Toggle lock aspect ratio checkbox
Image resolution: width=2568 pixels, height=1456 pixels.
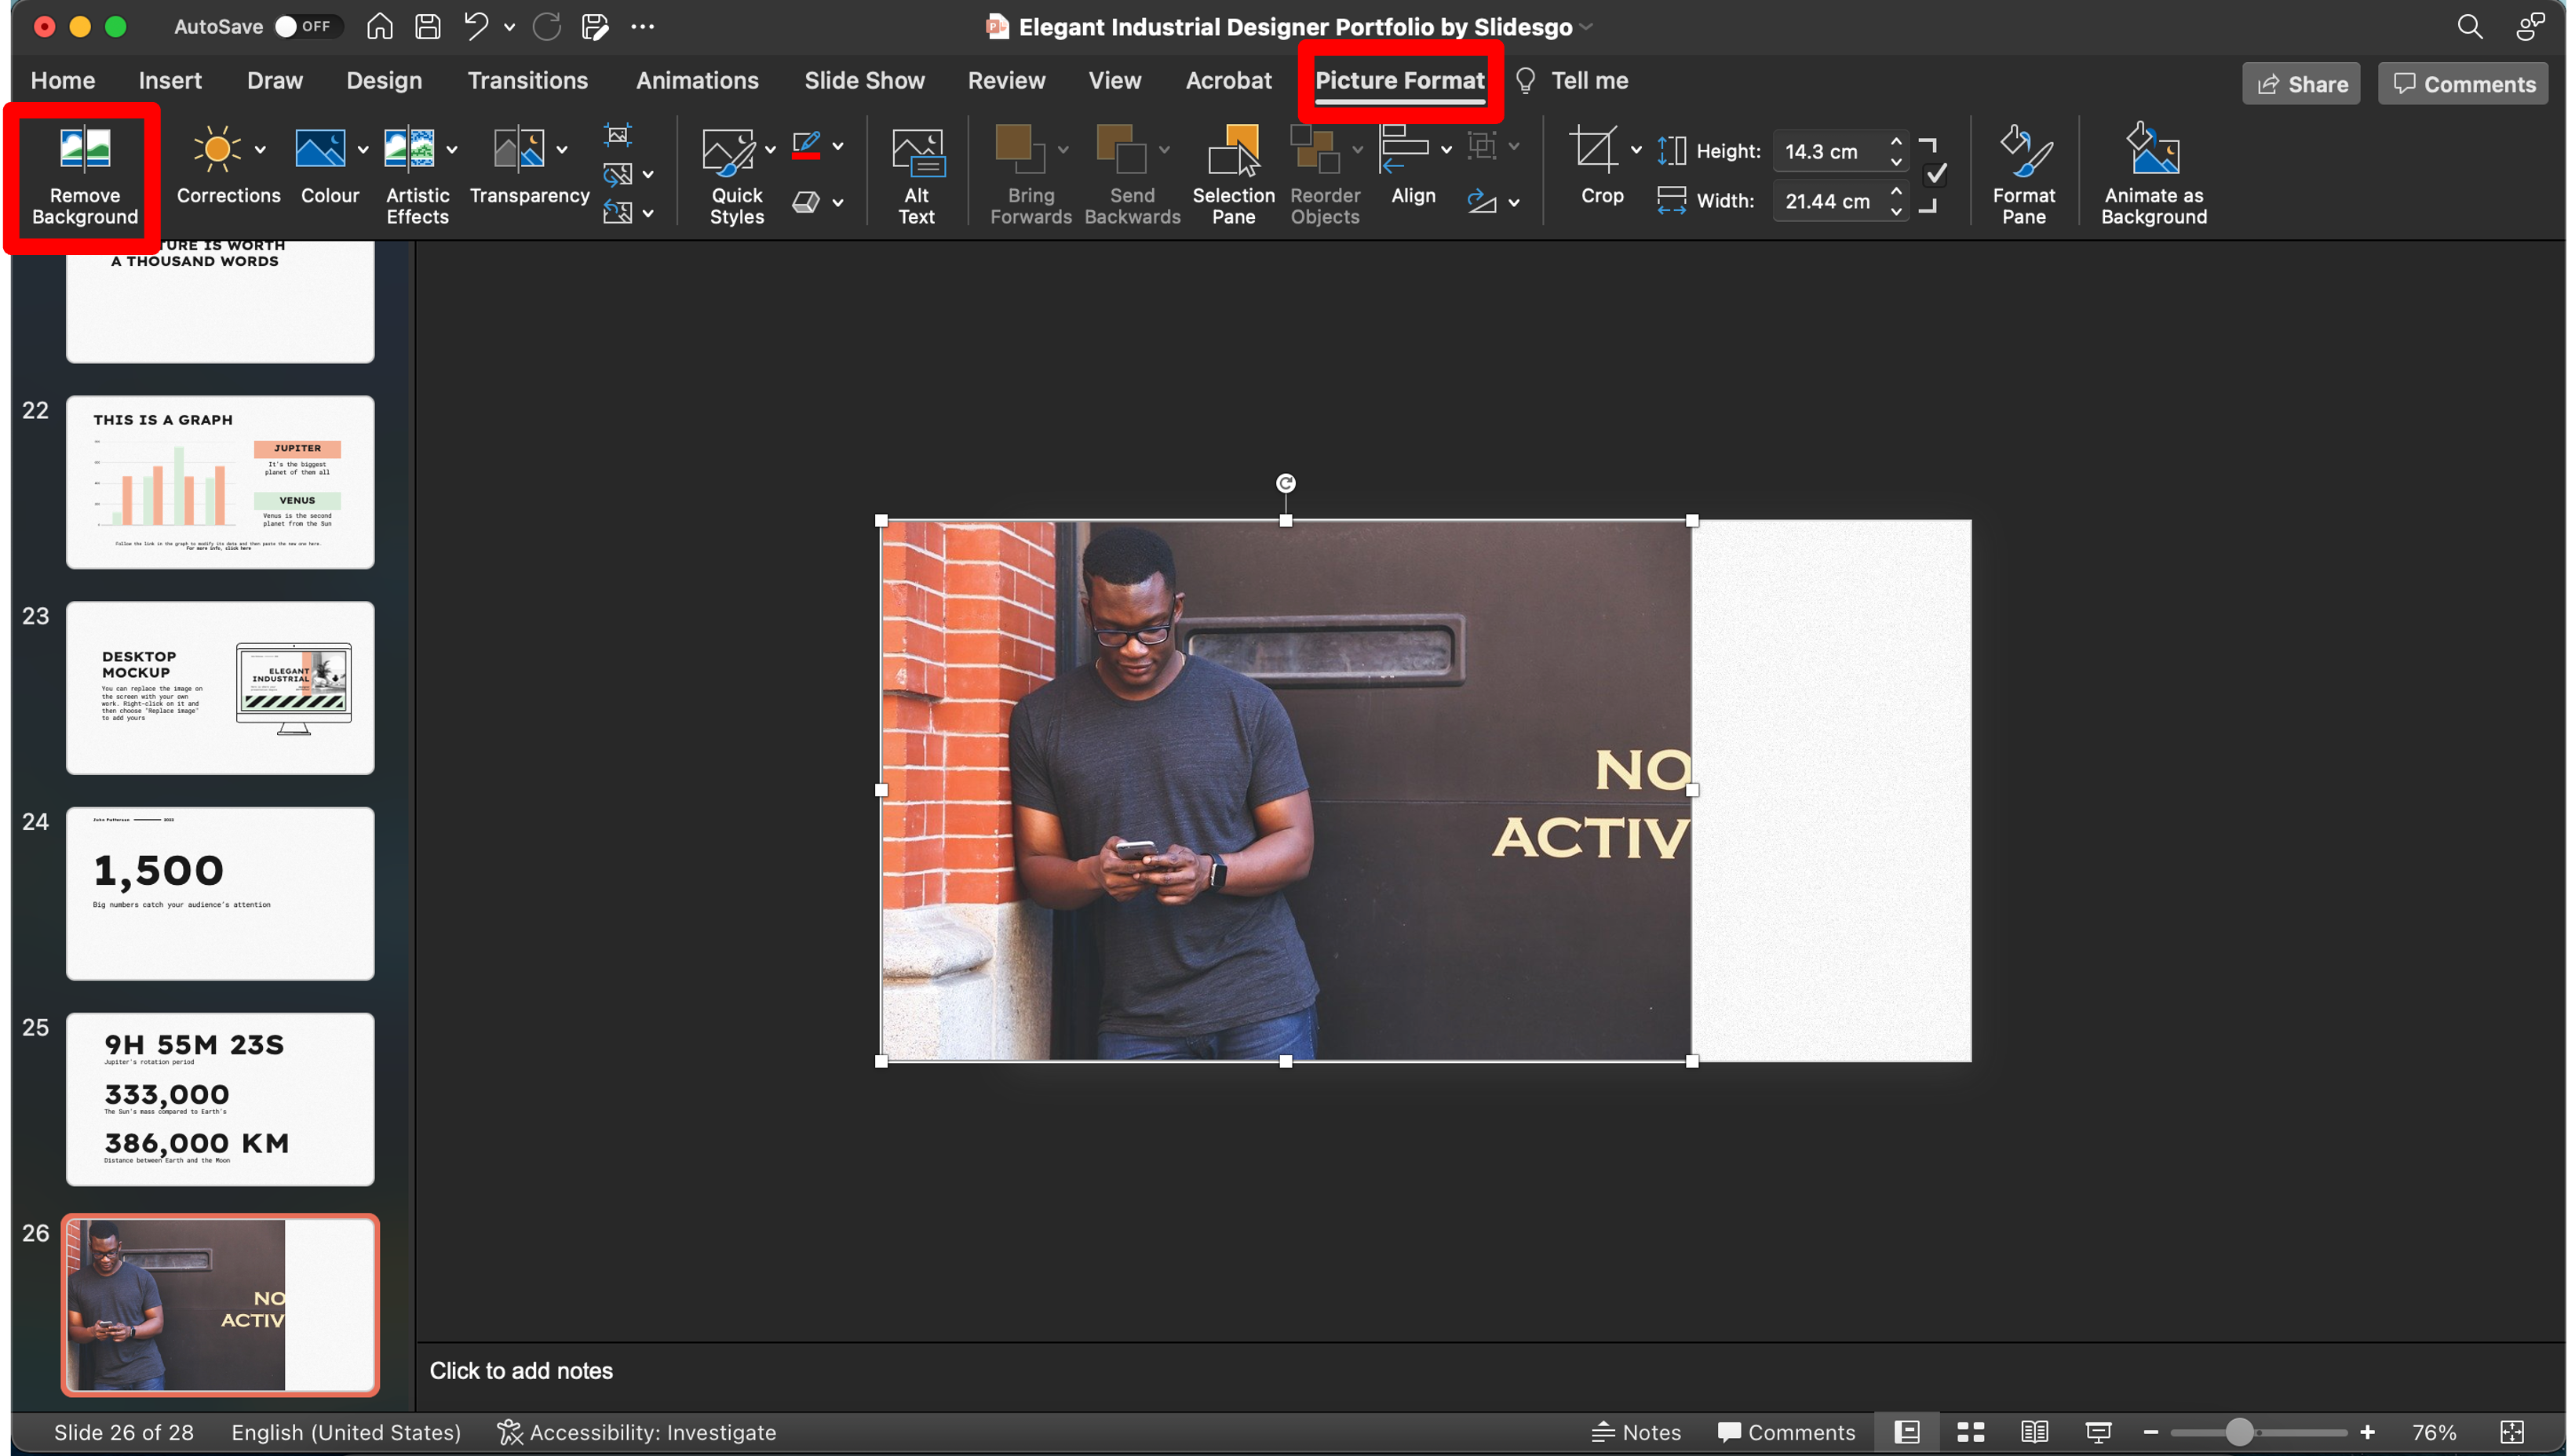pyautogui.click(x=1935, y=175)
